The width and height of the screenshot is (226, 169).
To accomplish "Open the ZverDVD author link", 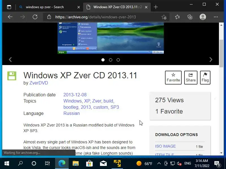I will coord(39,83).
